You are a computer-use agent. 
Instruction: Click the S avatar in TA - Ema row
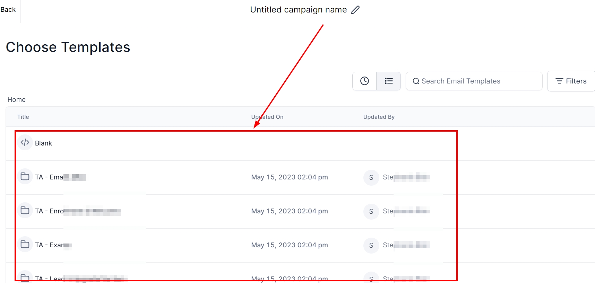pos(371,178)
